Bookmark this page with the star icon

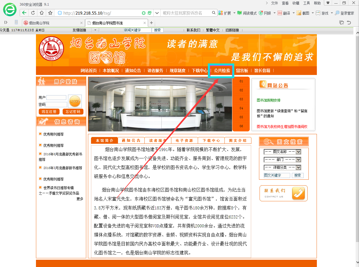50,13
